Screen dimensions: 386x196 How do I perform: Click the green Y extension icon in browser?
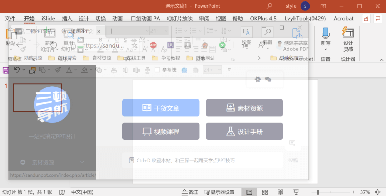tap(222, 45)
